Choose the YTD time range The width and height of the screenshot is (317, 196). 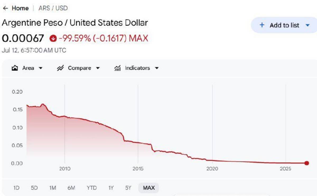tap(92, 188)
